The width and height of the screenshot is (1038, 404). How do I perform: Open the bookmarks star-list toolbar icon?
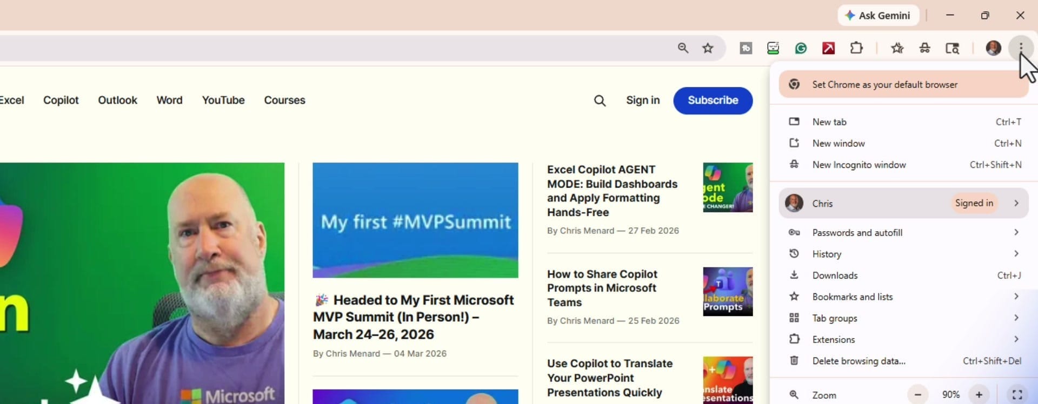897,48
